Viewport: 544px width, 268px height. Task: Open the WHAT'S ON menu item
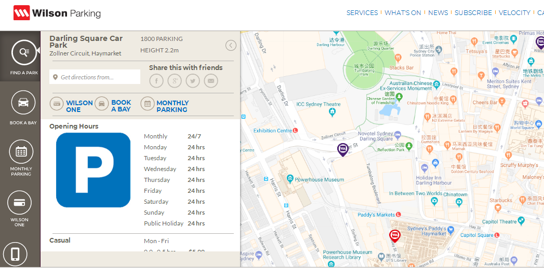[x=403, y=13]
